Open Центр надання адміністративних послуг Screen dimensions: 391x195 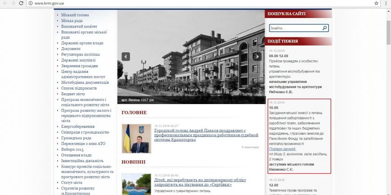pos(83,74)
